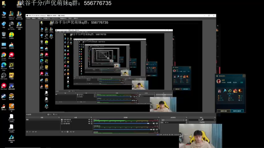Open the Edit menu in OBS

point(34,18)
